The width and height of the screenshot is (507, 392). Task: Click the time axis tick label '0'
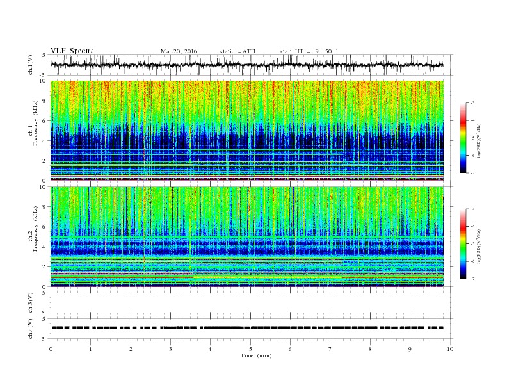51,349
